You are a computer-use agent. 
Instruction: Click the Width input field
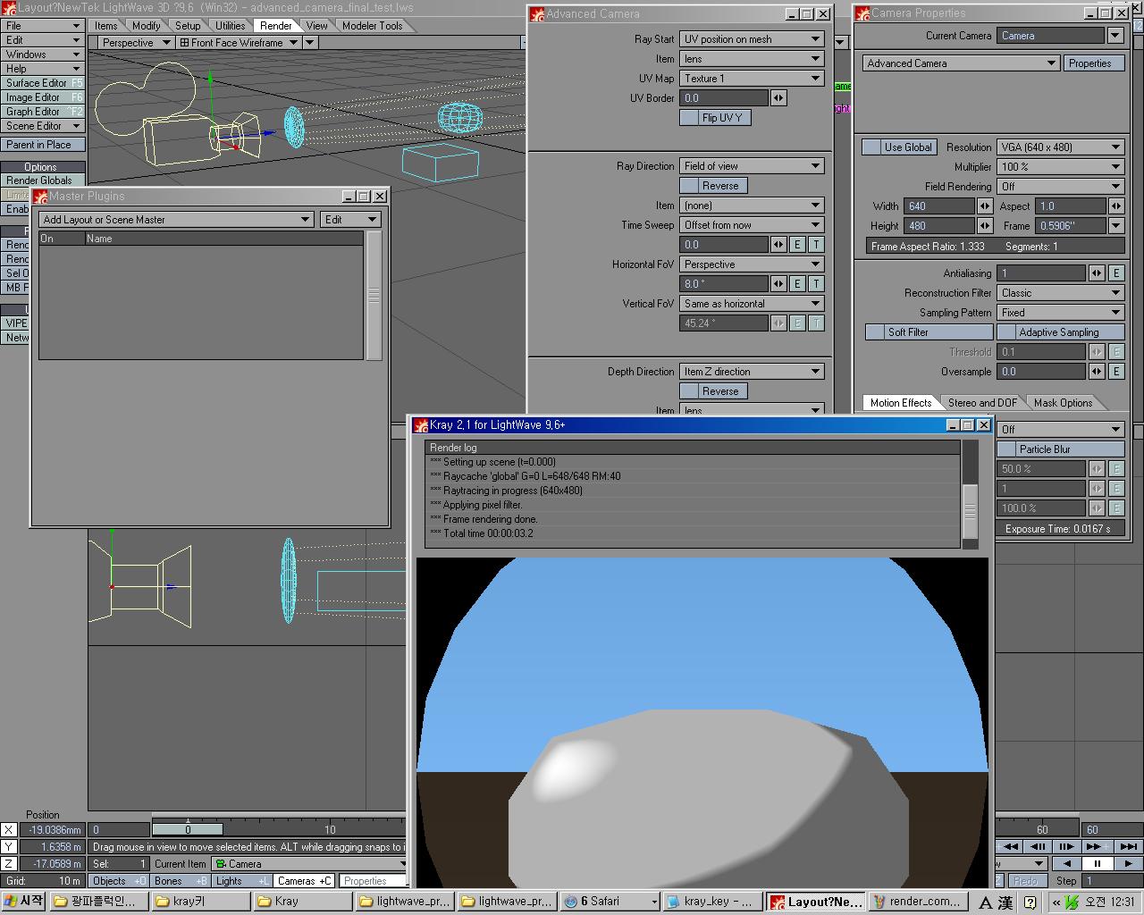click(938, 206)
